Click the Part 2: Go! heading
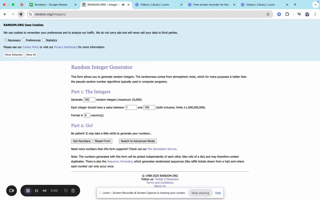320x200 pixels. click(x=82, y=125)
